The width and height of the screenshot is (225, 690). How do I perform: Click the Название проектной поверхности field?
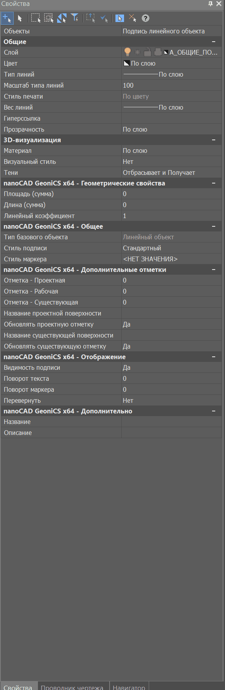[x=171, y=313]
